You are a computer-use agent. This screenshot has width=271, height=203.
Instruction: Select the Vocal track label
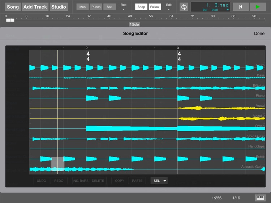260,106
